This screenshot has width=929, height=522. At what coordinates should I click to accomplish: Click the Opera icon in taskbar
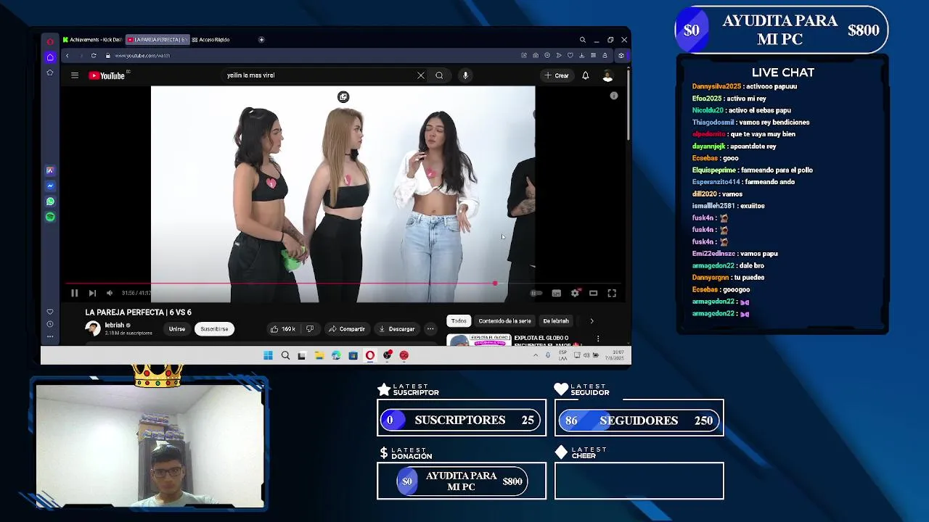coord(370,355)
